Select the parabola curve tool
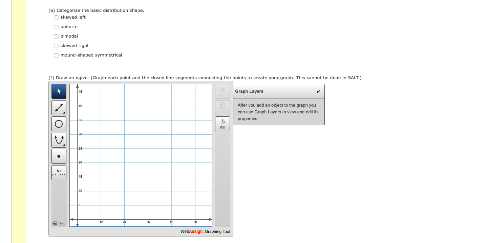The image size is (486, 243). point(59,140)
